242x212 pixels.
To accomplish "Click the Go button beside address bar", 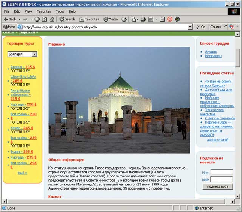I will [201, 27].
